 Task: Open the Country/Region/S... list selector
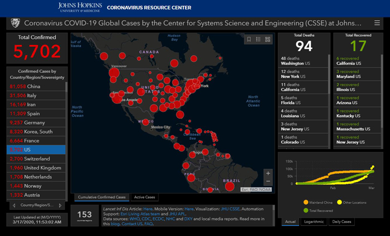(37, 205)
